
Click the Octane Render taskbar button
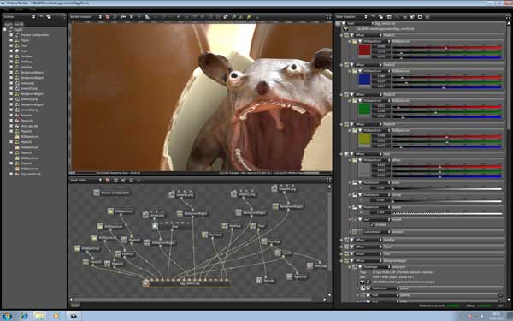tap(74, 316)
